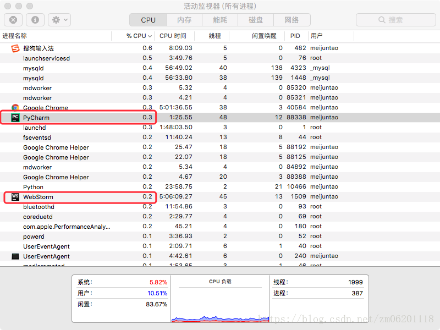Select the Google Chrome process name
Image resolution: width=440 pixels, height=330 pixels.
coord(46,108)
